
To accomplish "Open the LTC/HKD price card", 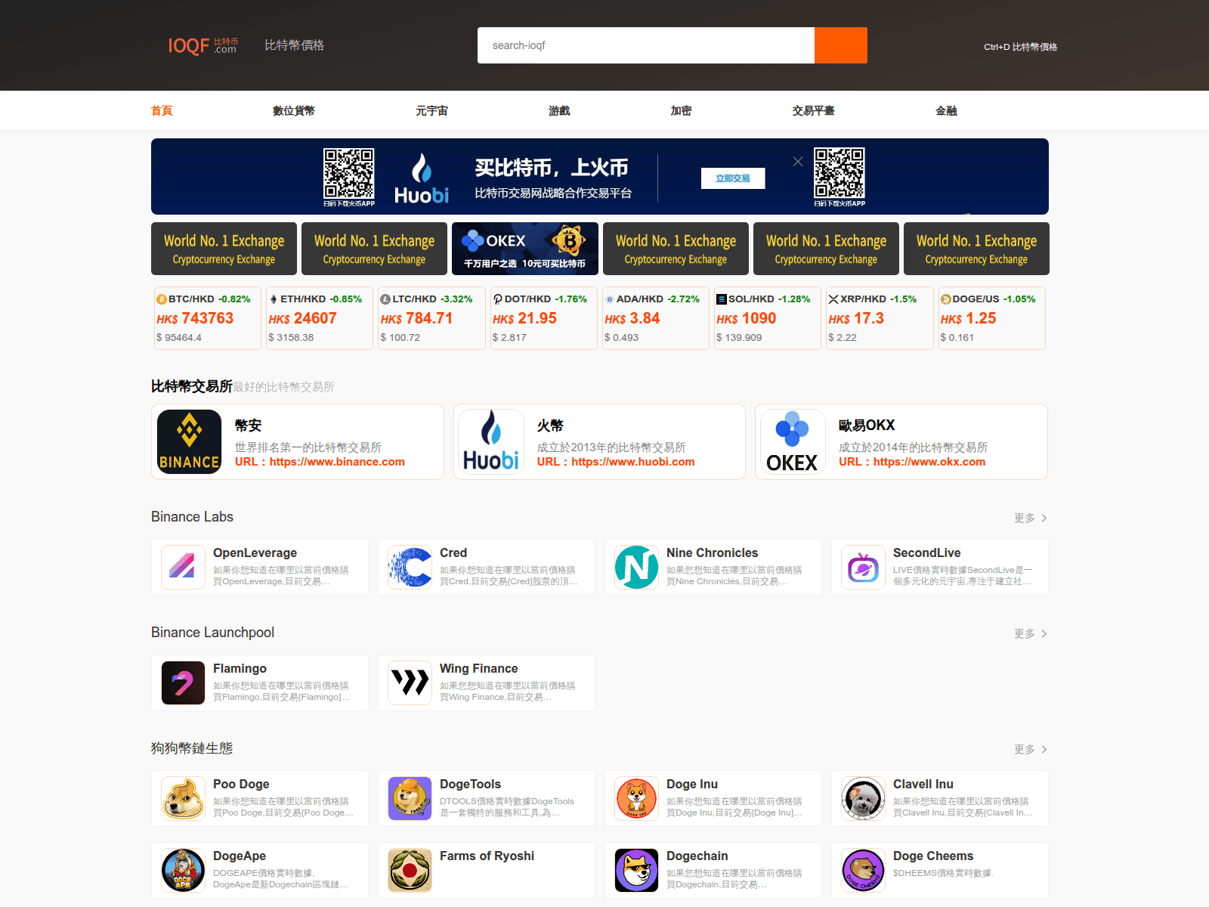I will coord(431,318).
